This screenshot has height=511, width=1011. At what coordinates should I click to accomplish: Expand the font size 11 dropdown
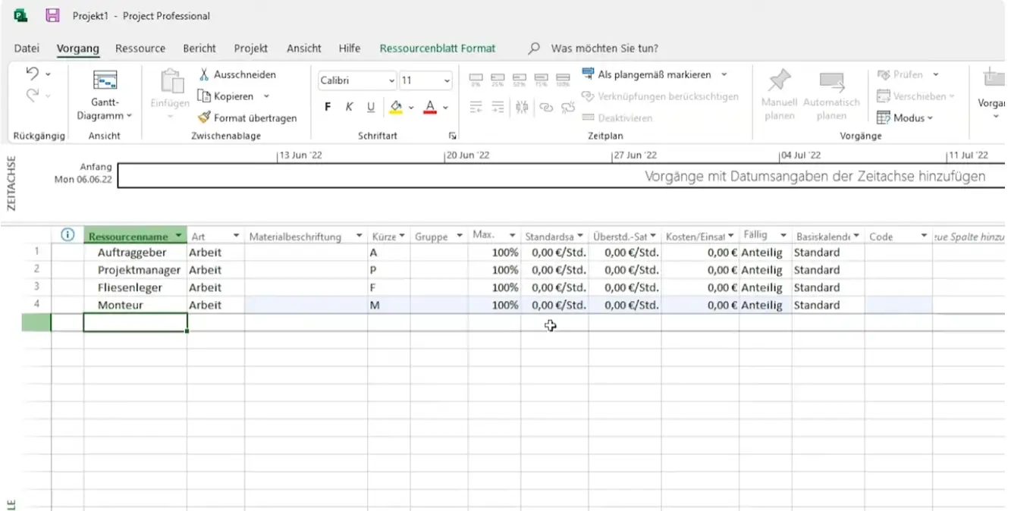pos(447,80)
